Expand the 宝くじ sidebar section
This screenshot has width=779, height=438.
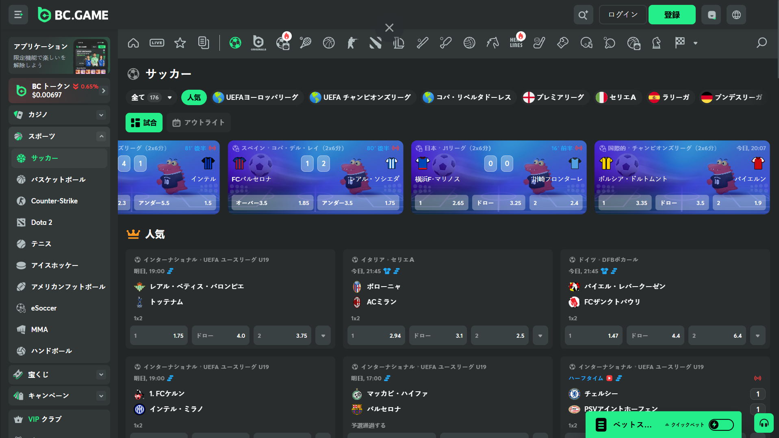coord(101,375)
